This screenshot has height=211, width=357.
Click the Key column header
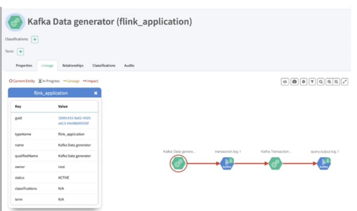pyautogui.click(x=18, y=106)
